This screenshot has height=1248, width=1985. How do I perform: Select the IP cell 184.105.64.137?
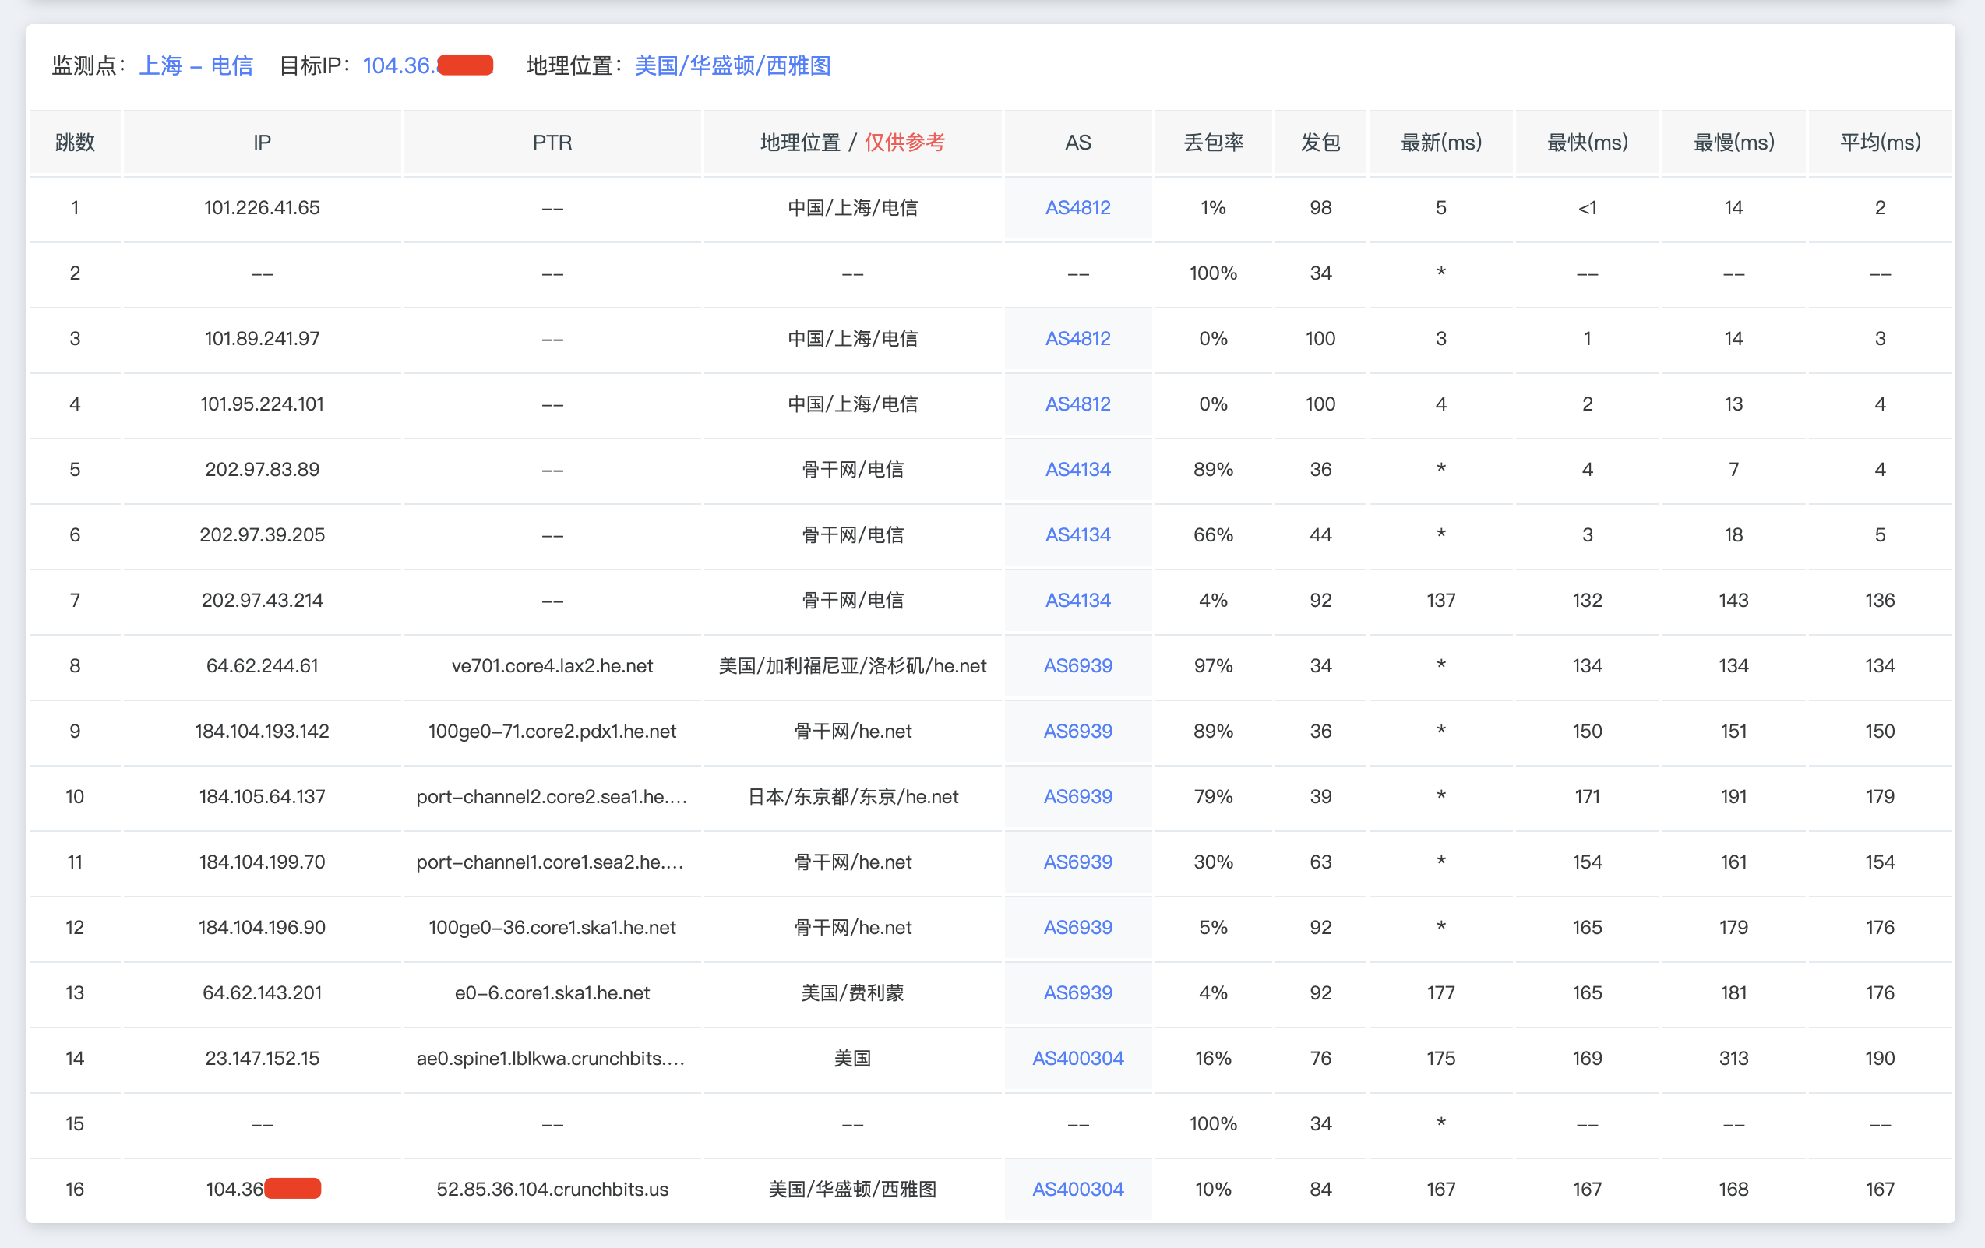pos(262,797)
